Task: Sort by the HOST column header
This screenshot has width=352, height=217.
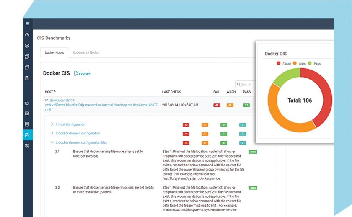Action: tap(50, 92)
